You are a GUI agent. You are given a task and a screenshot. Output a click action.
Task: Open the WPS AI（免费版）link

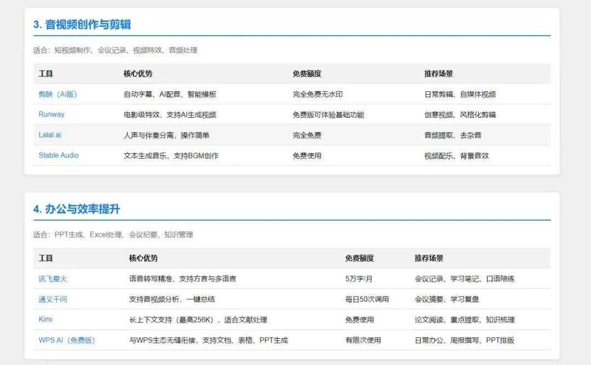[67, 340]
